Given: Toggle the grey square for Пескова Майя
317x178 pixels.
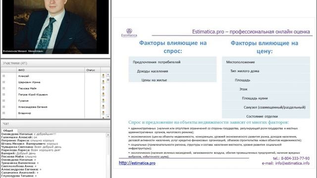Looking at the screenshot, I should pyautogui.click(x=3, y=88).
